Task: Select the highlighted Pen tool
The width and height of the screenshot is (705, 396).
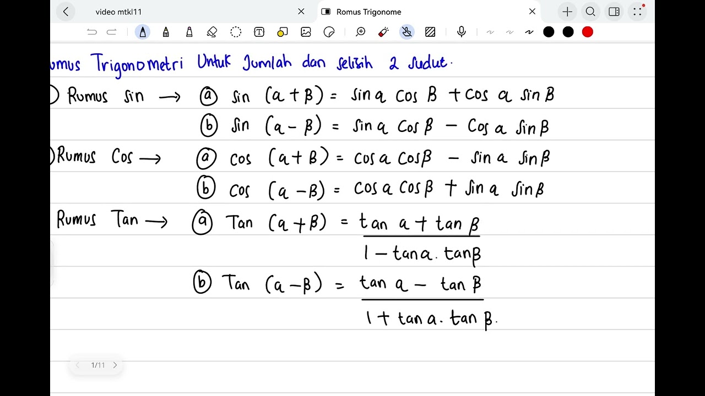Action: [143, 32]
